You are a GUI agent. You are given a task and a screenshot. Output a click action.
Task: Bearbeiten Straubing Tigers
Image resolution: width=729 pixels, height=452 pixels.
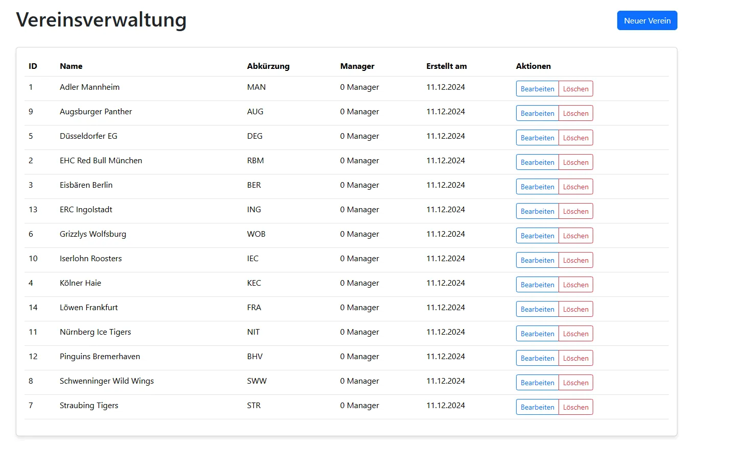[537, 407]
